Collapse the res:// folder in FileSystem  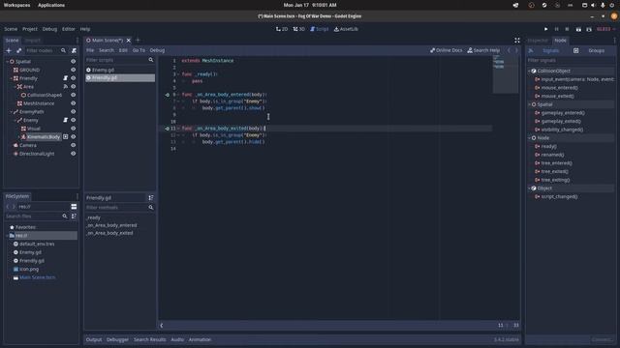tap(7, 236)
